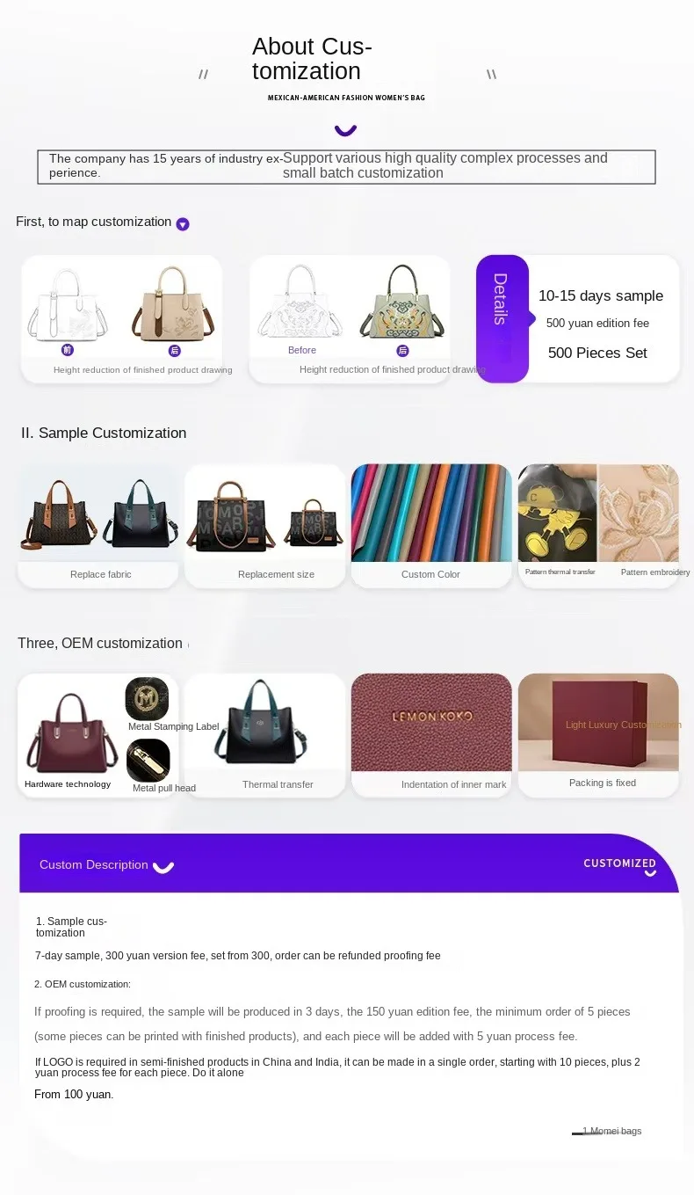Screen dimensions: 694x1195
Task: Click the Metal pull head zipper icon
Action: coord(148,761)
